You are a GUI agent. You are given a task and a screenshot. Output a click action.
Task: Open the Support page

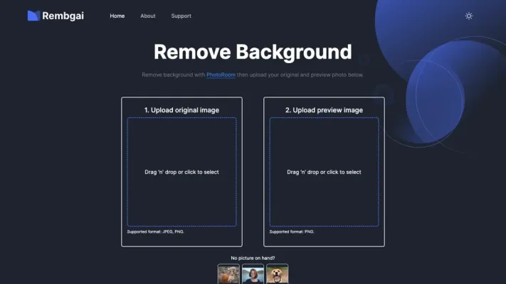click(x=181, y=16)
